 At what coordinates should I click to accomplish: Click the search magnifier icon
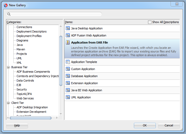[x=9, y=14]
